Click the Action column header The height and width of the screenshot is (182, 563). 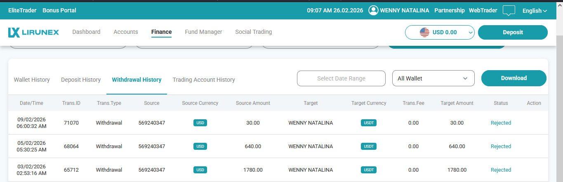(534, 103)
